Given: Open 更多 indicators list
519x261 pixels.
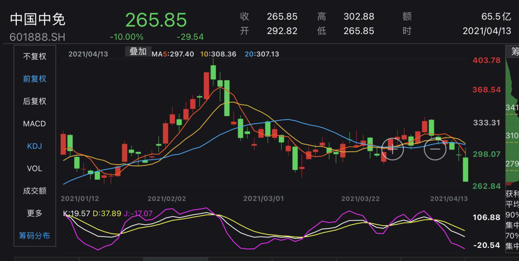Looking at the screenshot, I should coord(35,213).
